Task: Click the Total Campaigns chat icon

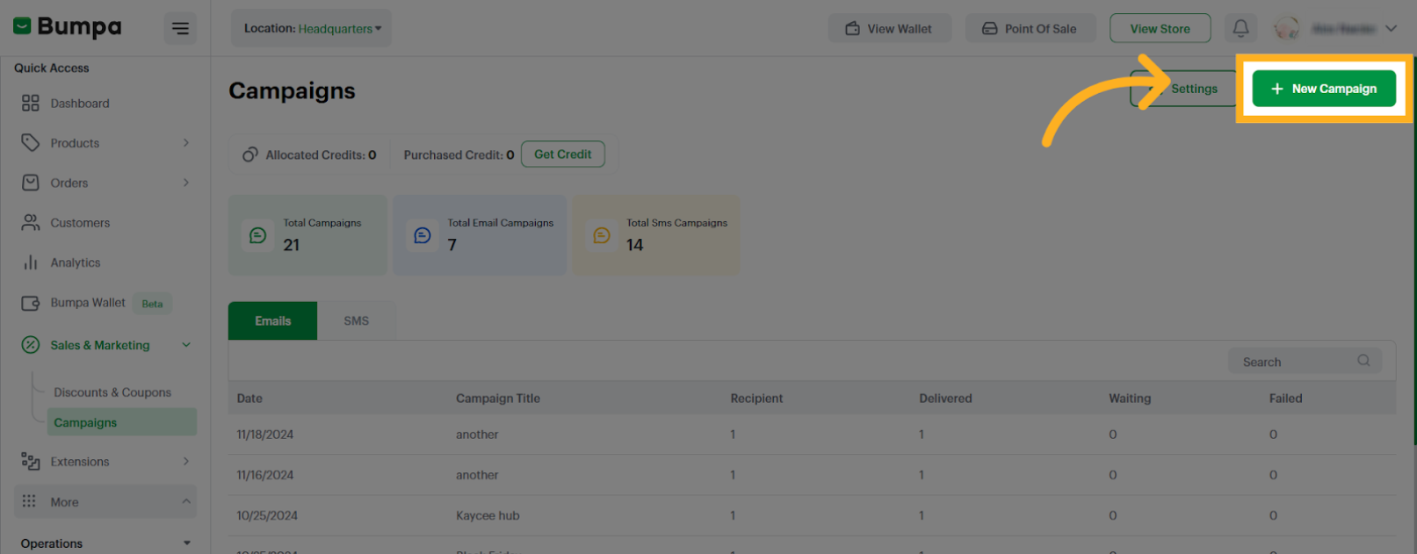Action: 257,235
